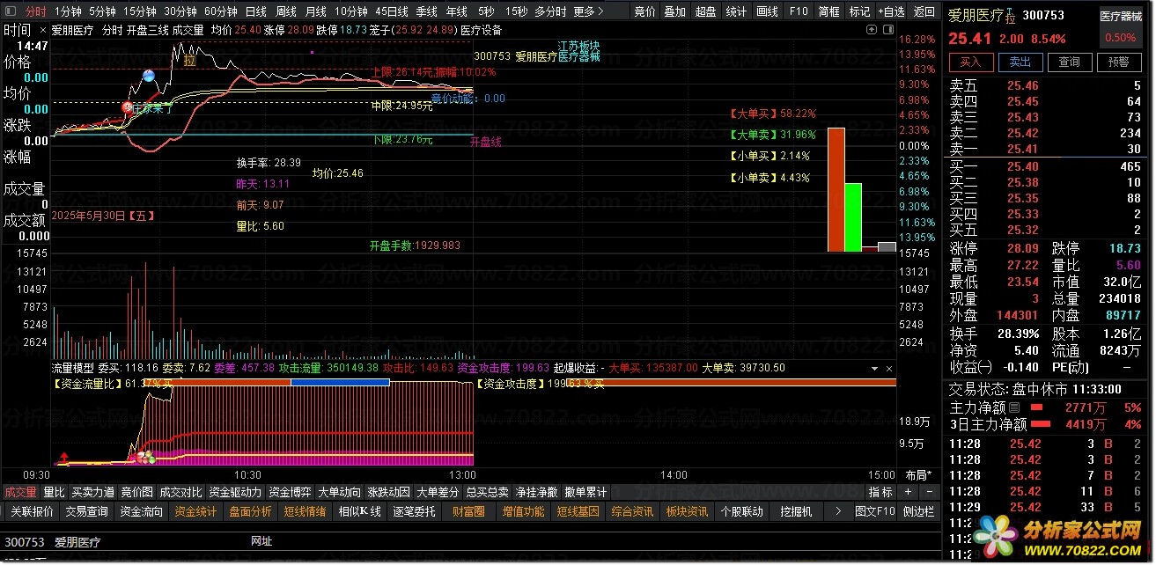Select the 大单动向 indicator tab
The width and height of the screenshot is (1156, 565).
[x=339, y=492]
